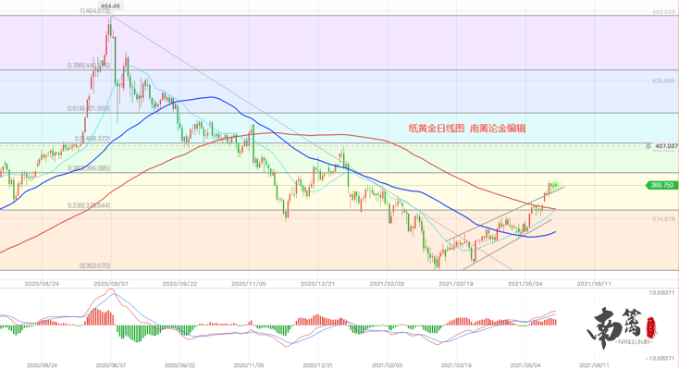
Task: Click 2021/05/04 on the price chart time axis
Action: pos(525,284)
